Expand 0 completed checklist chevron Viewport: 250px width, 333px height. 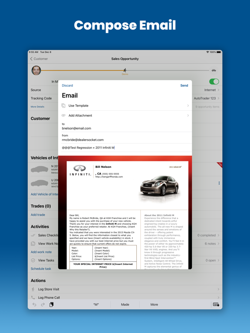tap(219, 235)
